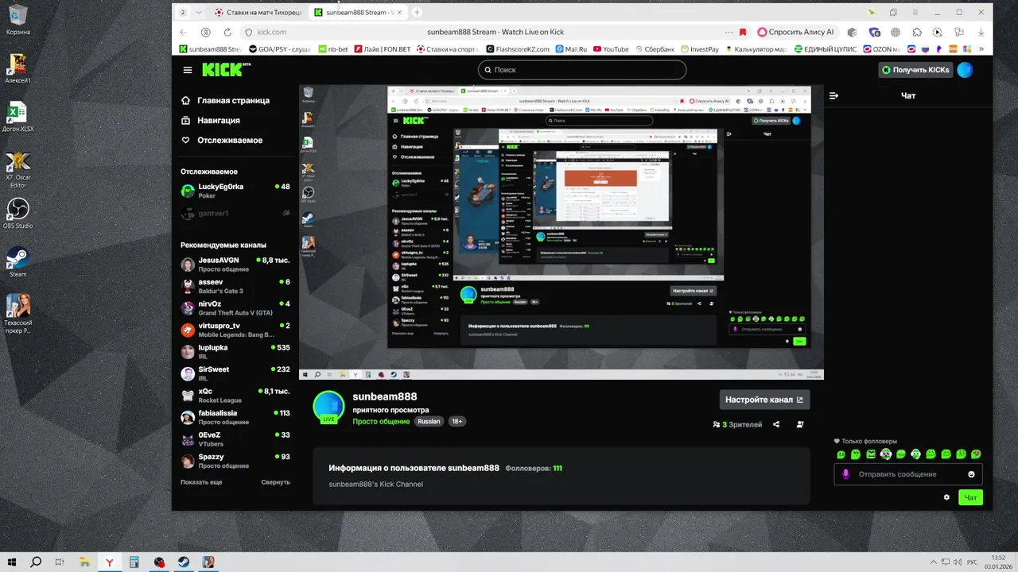This screenshot has height=572, width=1018.
Task: Click the KICK logo
Action: click(224, 69)
